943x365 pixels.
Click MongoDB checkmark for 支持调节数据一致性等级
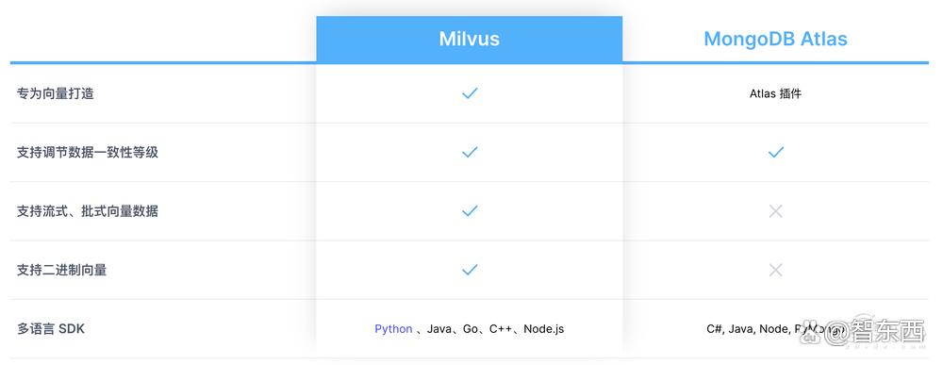point(776,152)
